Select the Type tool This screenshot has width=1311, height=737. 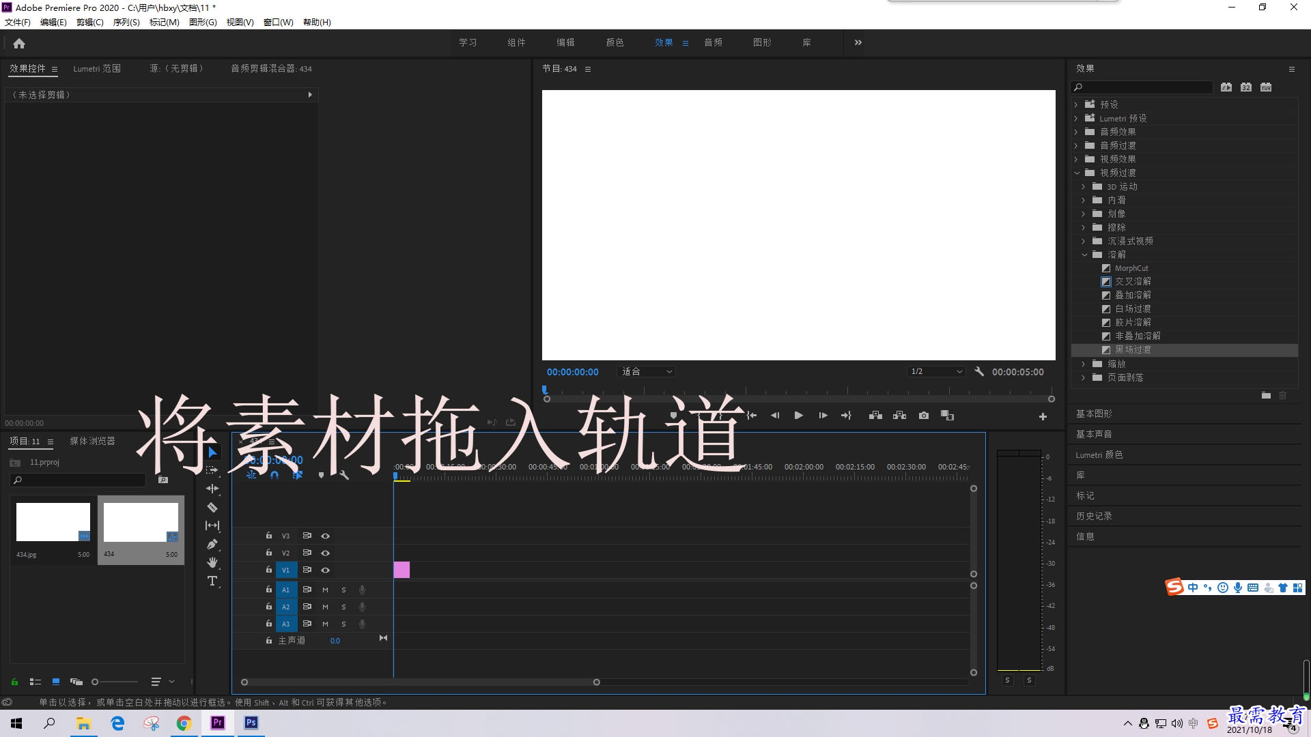click(x=212, y=581)
